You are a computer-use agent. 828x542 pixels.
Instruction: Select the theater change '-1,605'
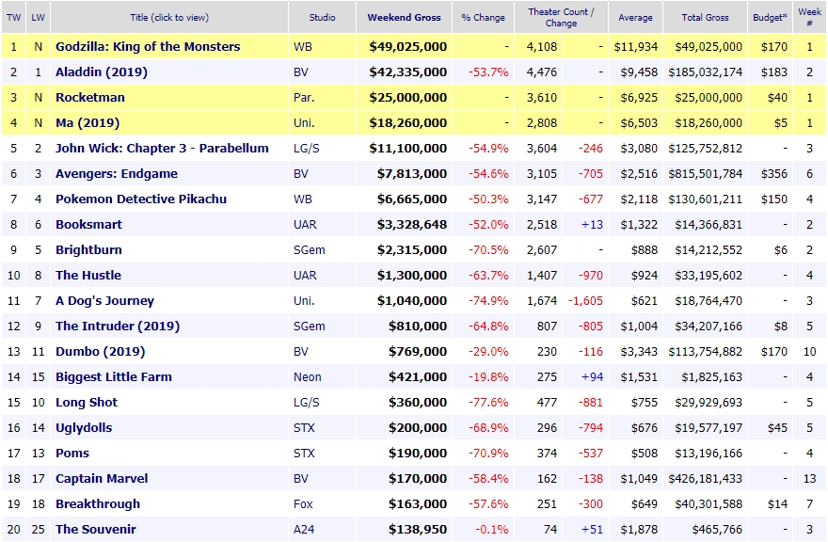point(585,300)
